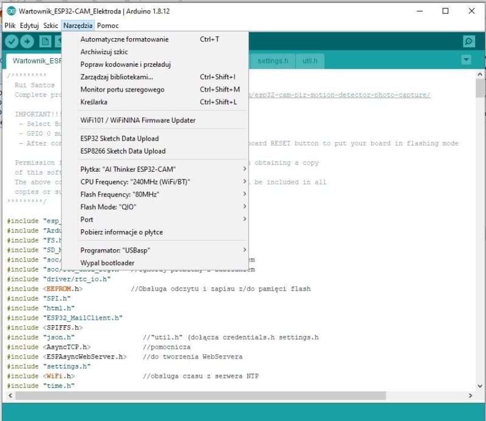Click vertical scrollbar up arrow

coord(480,74)
